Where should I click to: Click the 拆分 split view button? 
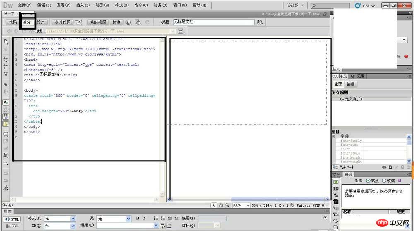coord(26,22)
